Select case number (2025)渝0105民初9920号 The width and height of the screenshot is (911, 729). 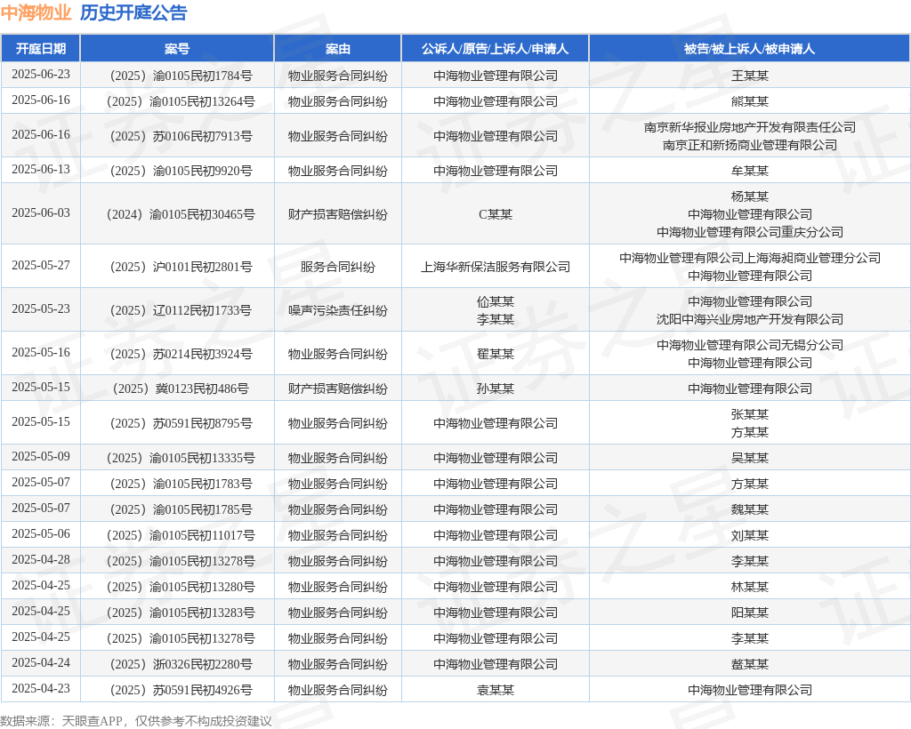tap(181, 171)
